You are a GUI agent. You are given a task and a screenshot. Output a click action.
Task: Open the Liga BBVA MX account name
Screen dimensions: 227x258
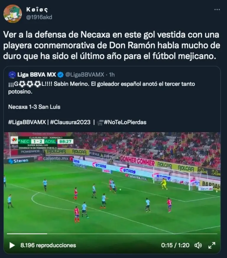click(x=37, y=75)
